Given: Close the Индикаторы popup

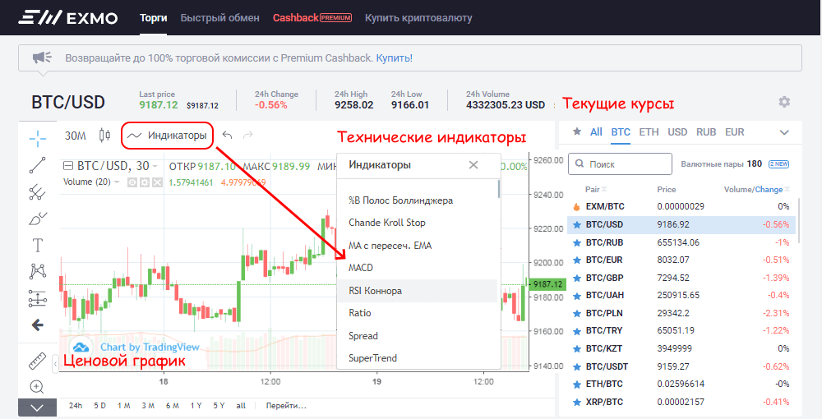Looking at the screenshot, I should (473, 165).
